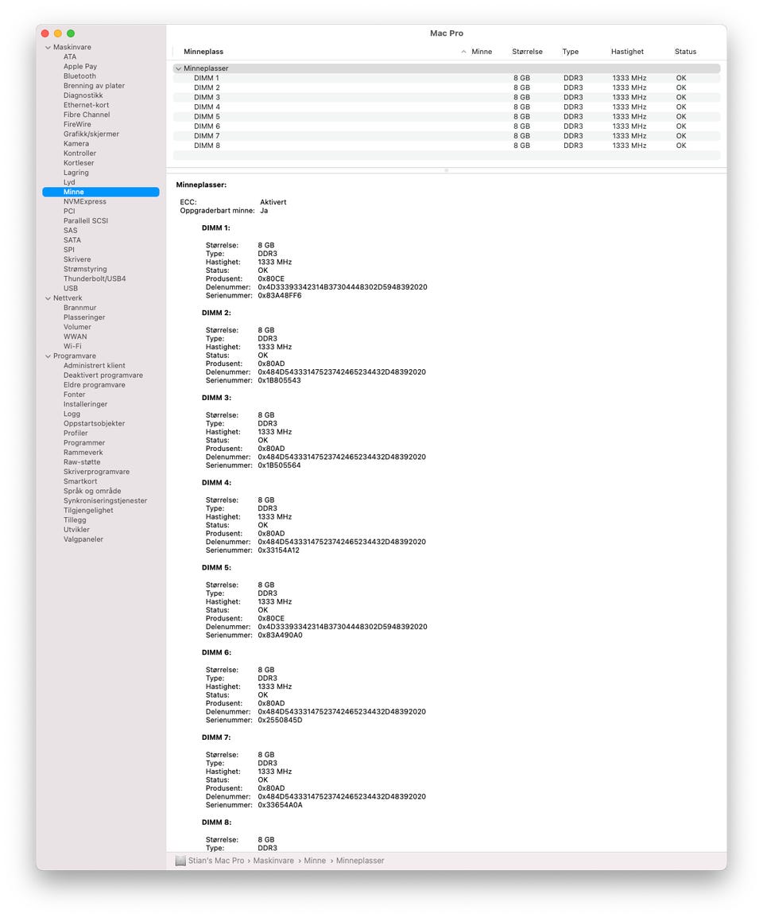The height and width of the screenshot is (918, 763).
Task: Click the ECC value Aktivert
Action: point(273,203)
